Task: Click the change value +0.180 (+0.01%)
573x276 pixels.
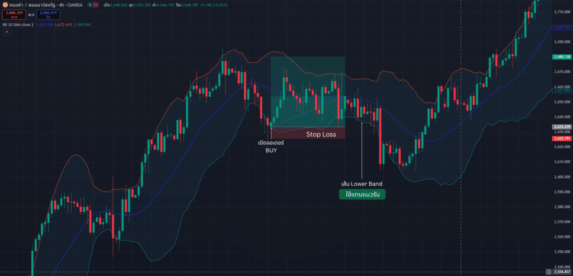Action: click(x=213, y=5)
